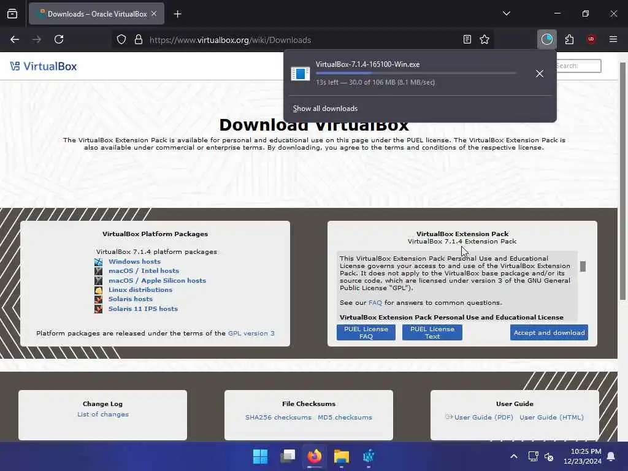Open the MD5 checksums link

tap(345, 417)
